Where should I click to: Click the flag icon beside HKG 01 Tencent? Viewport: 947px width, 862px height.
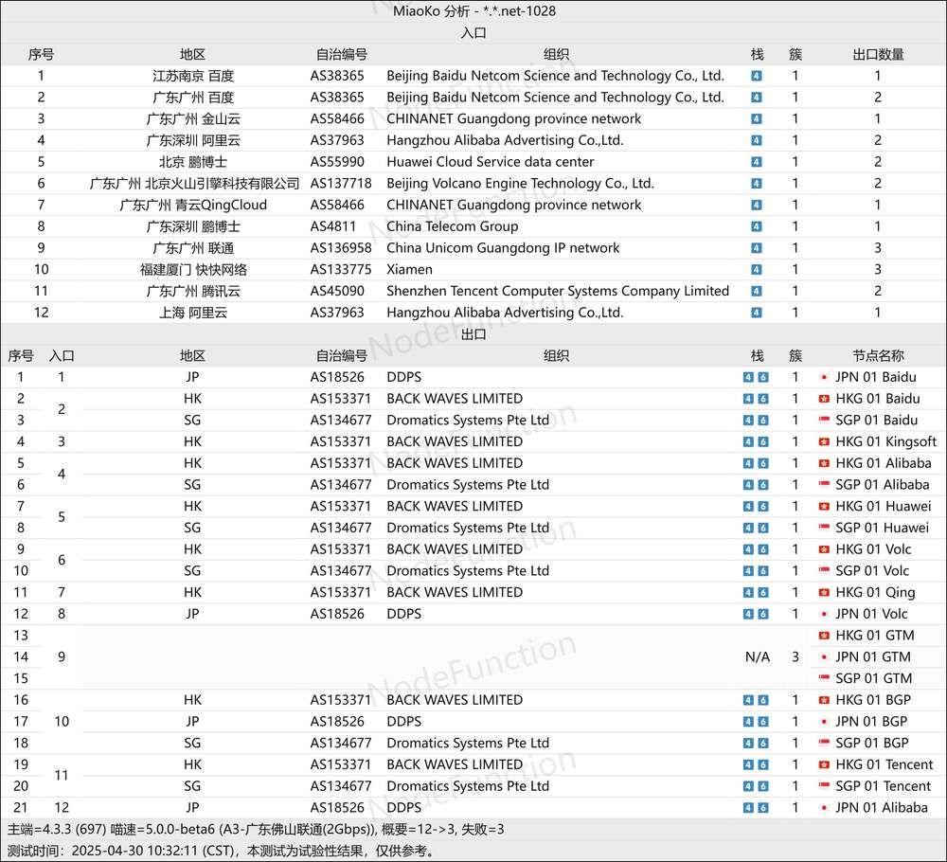click(x=824, y=764)
